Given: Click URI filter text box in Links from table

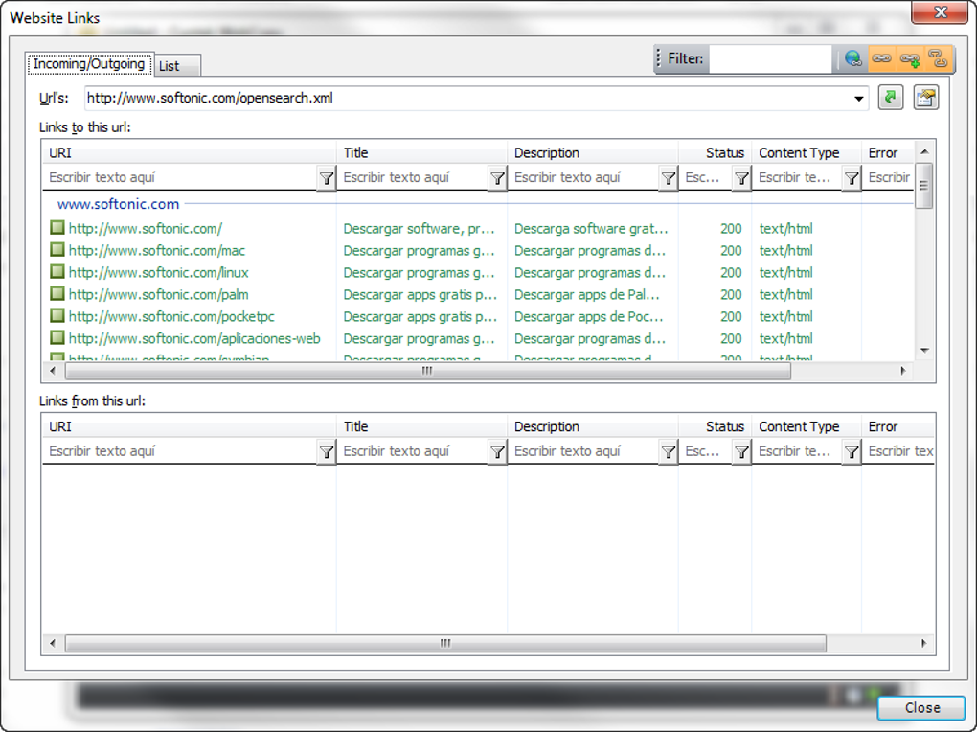Looking at the screenshot, I should pyautogui.click(x=181, y=451).
